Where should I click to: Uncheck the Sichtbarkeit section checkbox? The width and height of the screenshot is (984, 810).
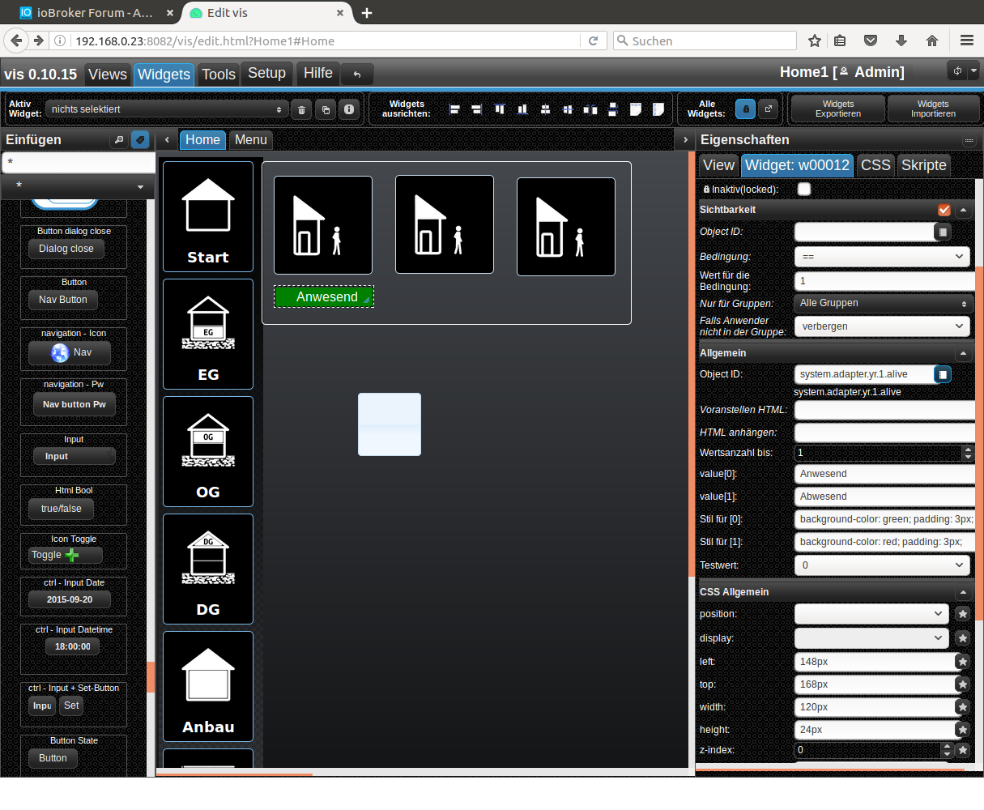pos(944,210)
